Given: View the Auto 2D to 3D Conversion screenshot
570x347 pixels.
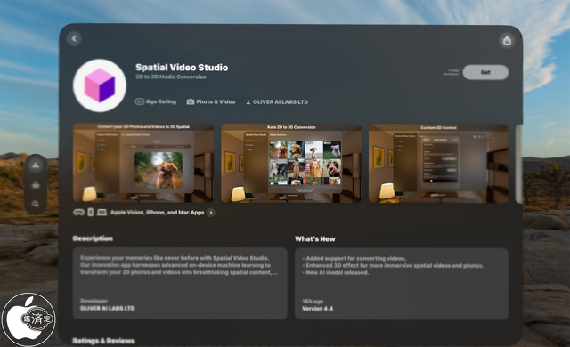Looking at the screenshot, I should [x=291, y=163].
